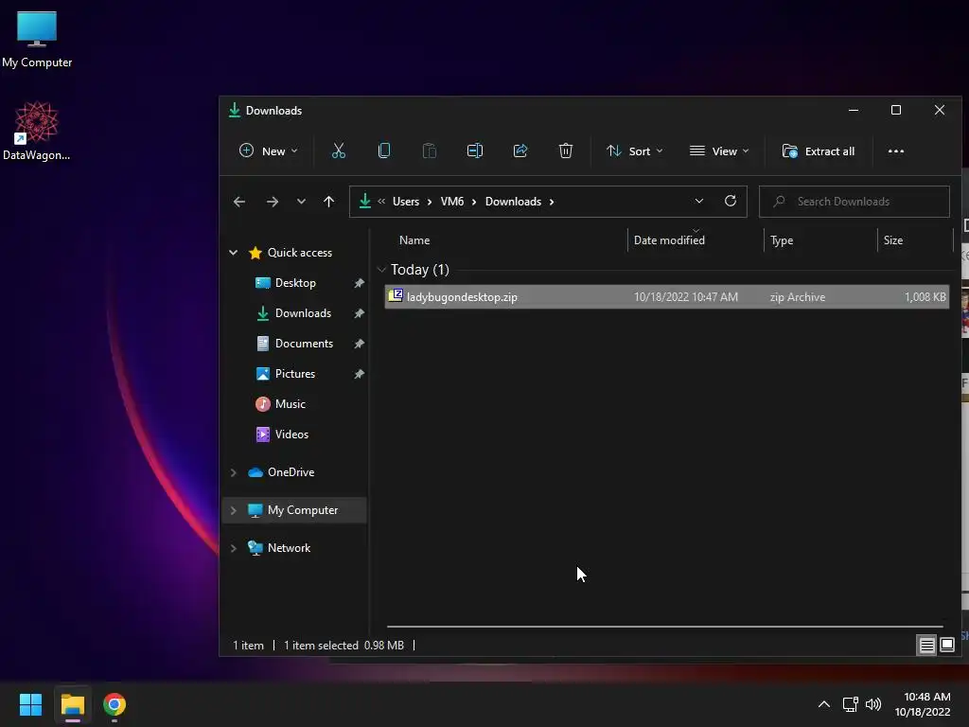
Task: Open the See more ellipsis menu
Action: 895,151
